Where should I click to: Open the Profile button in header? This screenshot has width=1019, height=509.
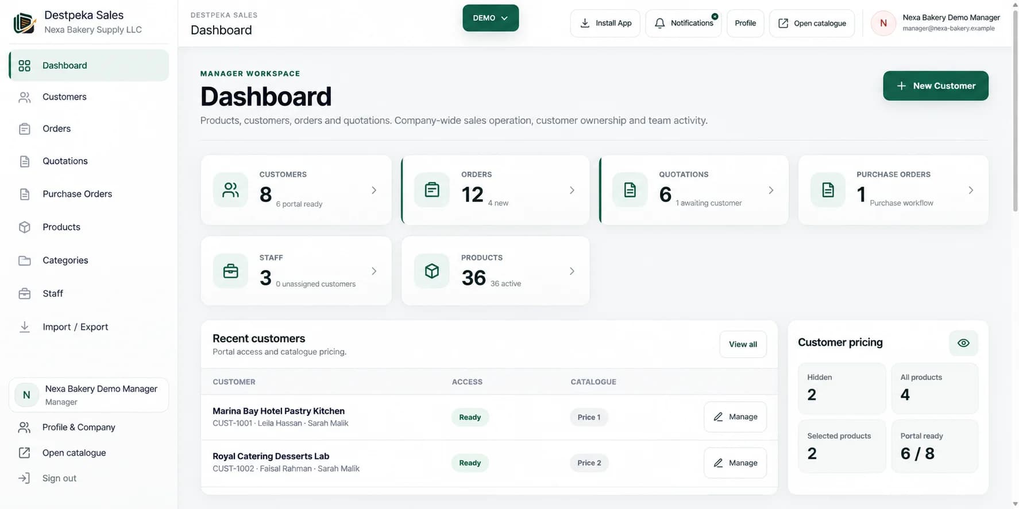745,23
